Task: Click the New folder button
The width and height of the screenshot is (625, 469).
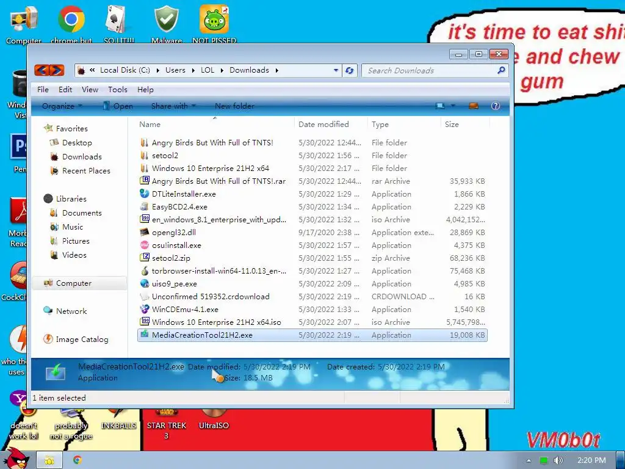Action: click(234, 106)
